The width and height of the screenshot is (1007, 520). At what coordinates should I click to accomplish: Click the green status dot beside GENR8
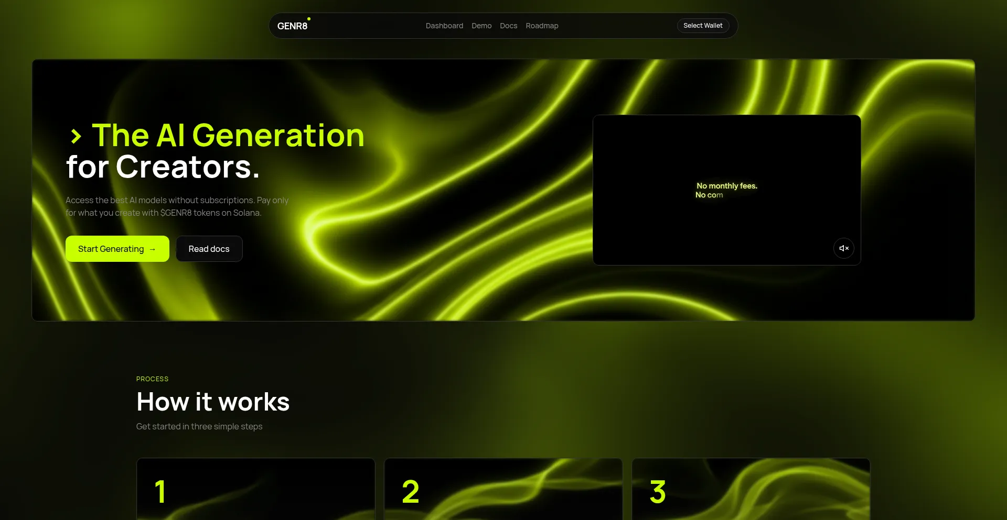308,19
